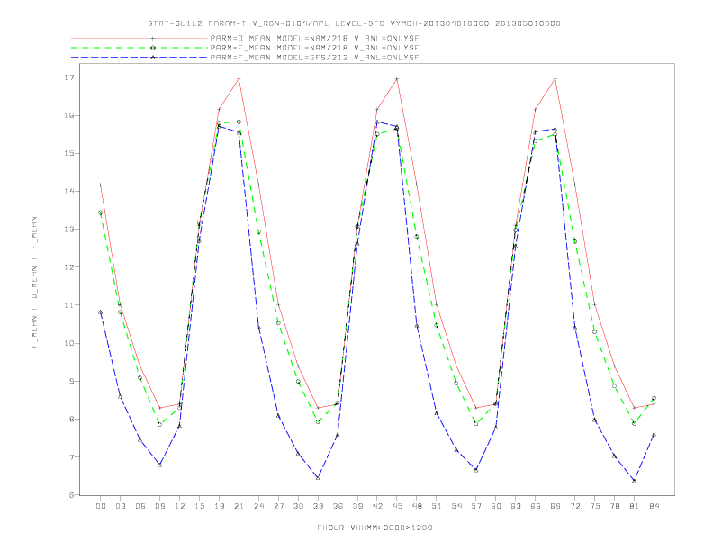Click y-axis tick label 13
The image size is (713, 551).
click(68, 229)
